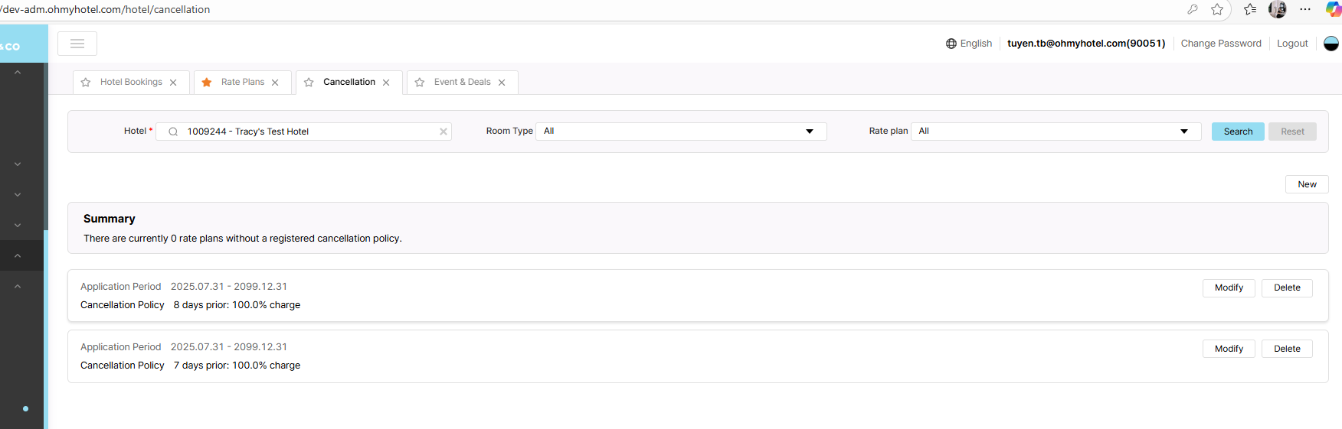Click the summary sentence about 0 rate plans
The image size is (1342, 429).
(243, 239)
